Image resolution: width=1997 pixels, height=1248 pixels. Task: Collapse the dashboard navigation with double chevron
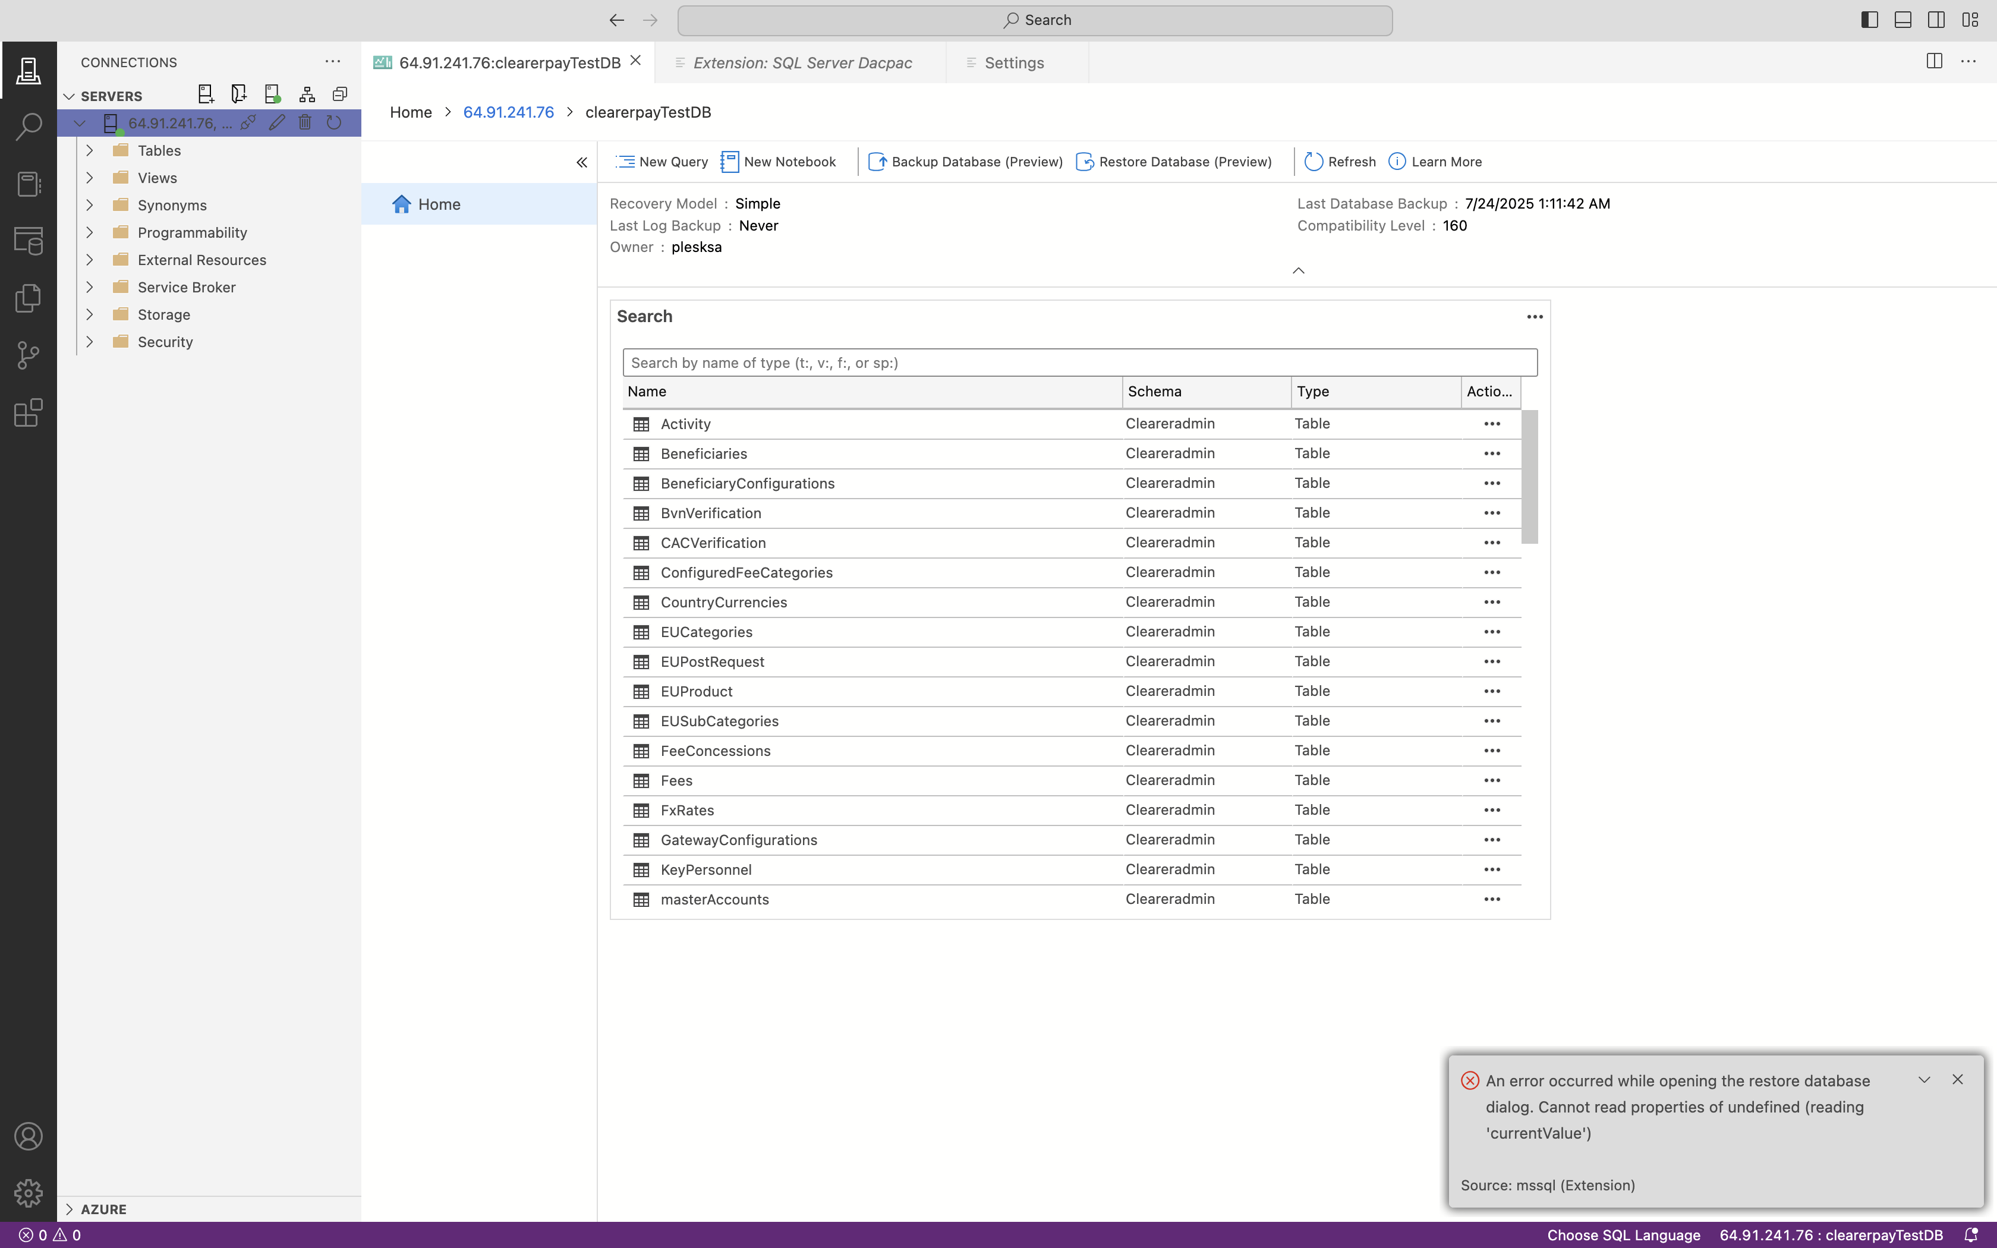(x=582, y=163)
